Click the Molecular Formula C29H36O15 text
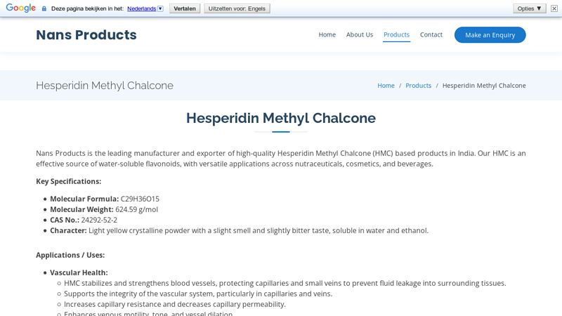 (140, 199)
